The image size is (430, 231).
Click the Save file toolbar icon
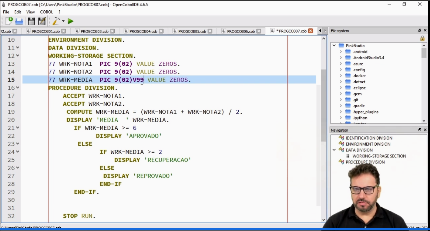point(31,21)
